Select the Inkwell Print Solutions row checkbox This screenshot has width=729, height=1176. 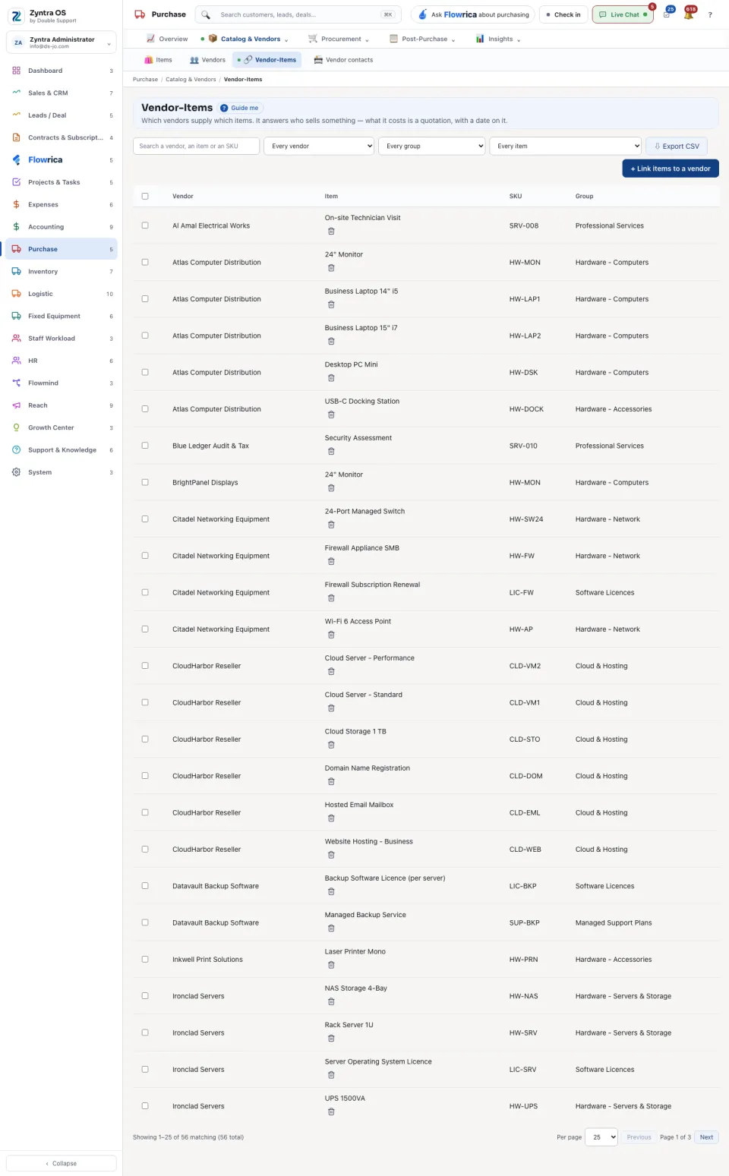tap(145, 959)
